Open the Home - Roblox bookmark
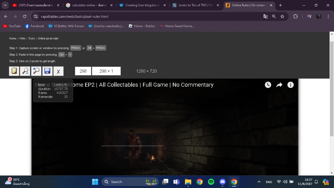 (x=142, y=26)
